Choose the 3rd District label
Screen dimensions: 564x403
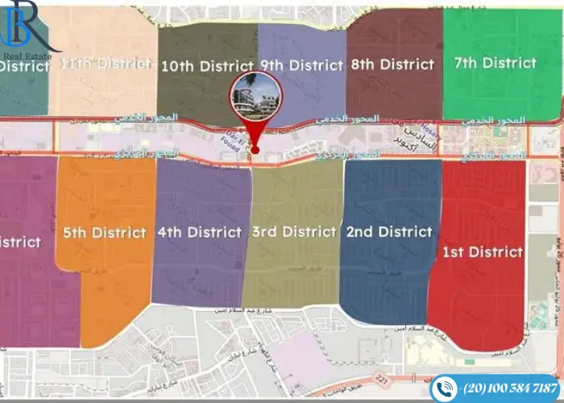click(293, 232)
